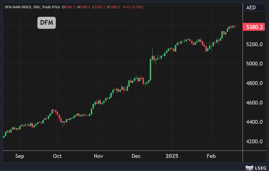Viewport: 269px width, 171px height.
Task: Select the Sep marker on time axis
Action: pyautogui.click(x=20, y=156)
